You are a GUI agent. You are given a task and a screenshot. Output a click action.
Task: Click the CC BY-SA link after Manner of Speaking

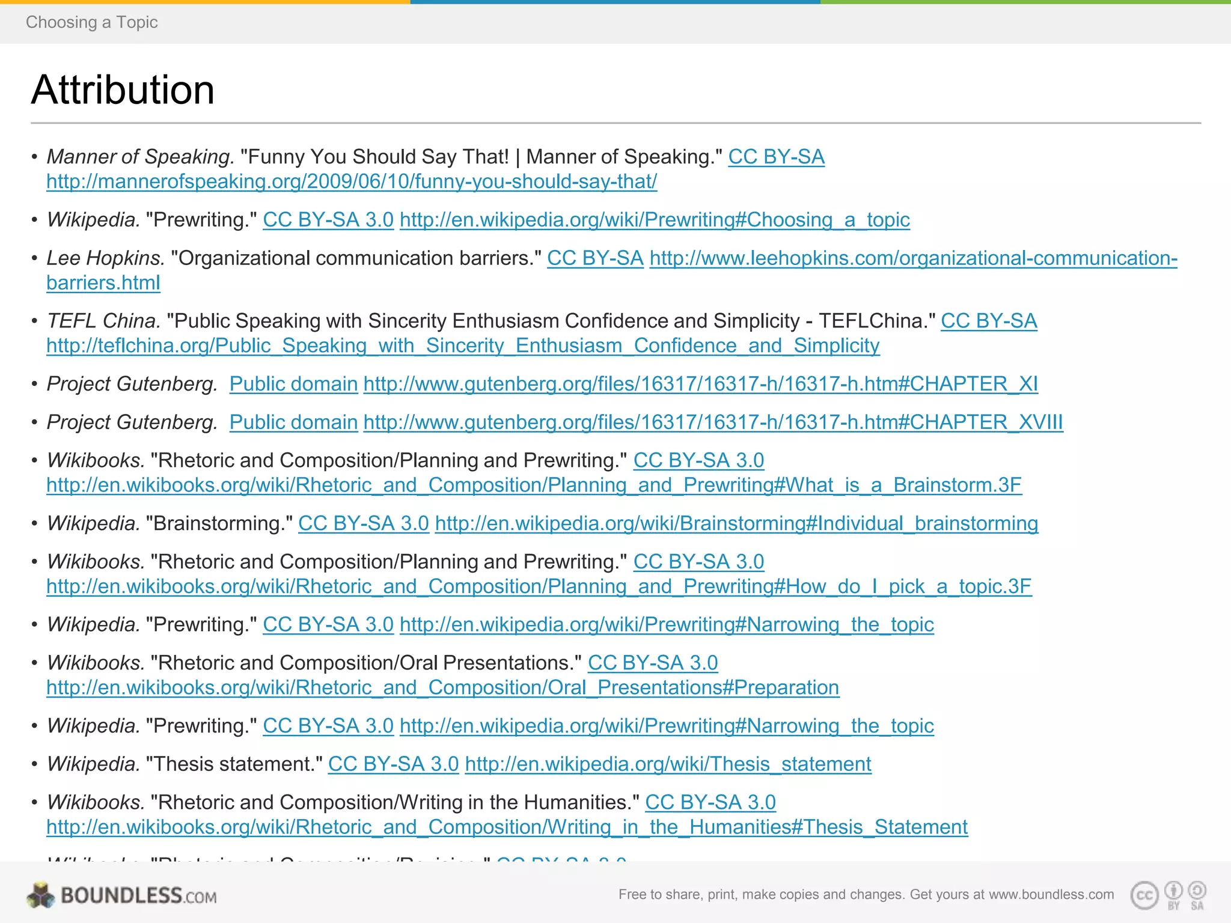[776, 157]
